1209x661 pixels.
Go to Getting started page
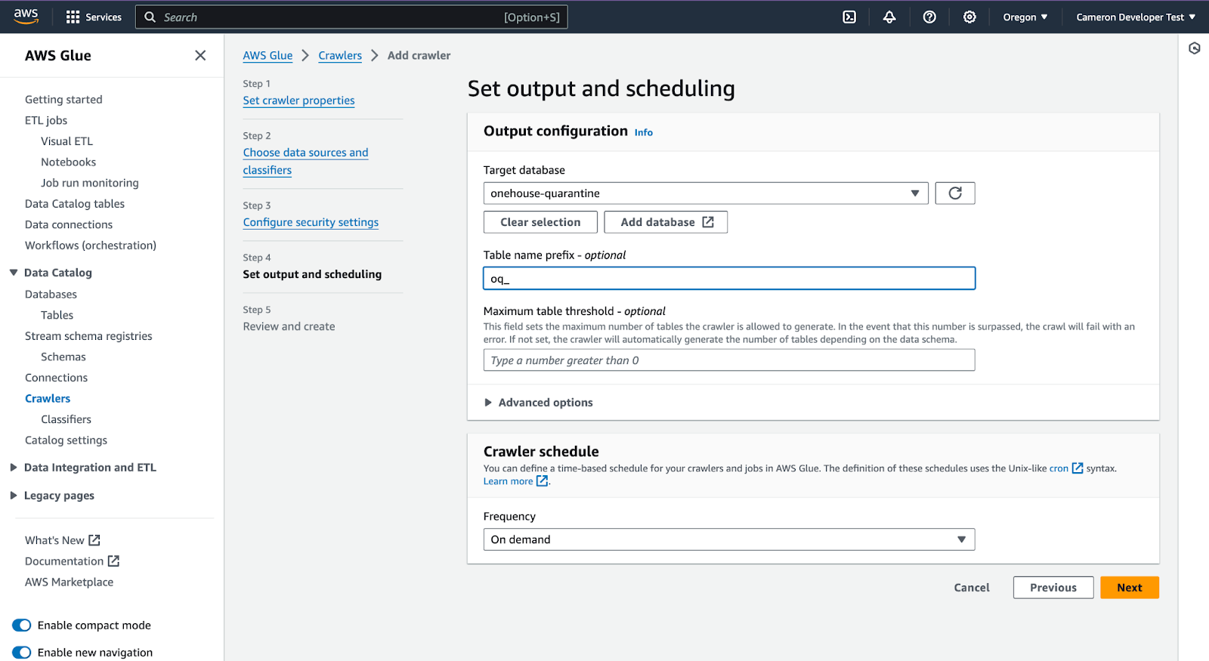(63, 100)
